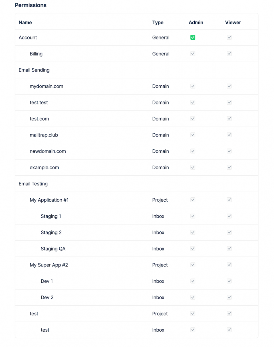The height and width of the screenshot is (347, 274).
Task: Toggle Viewer checkbox for test.com domain
Action: coord(229,119)
